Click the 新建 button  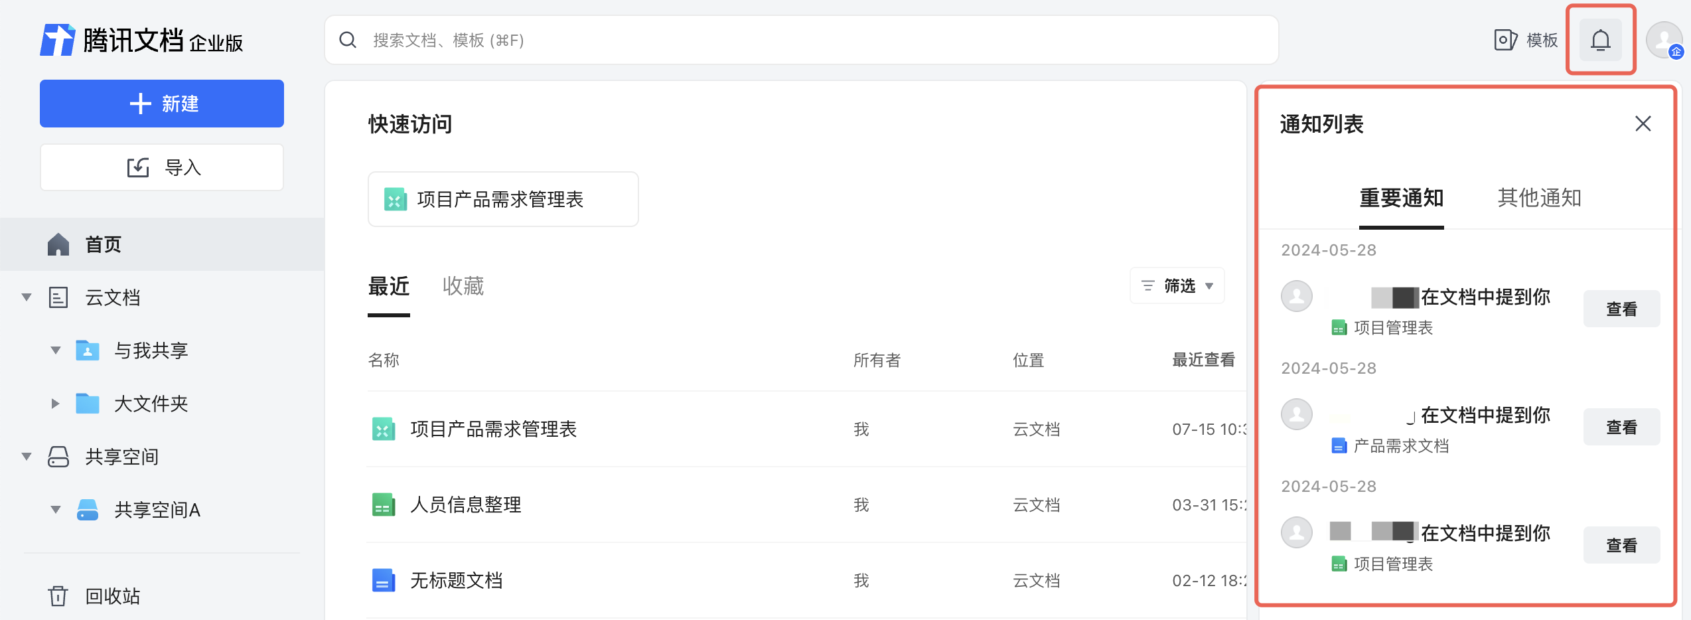pyautogui.click(x=162, y=104)
